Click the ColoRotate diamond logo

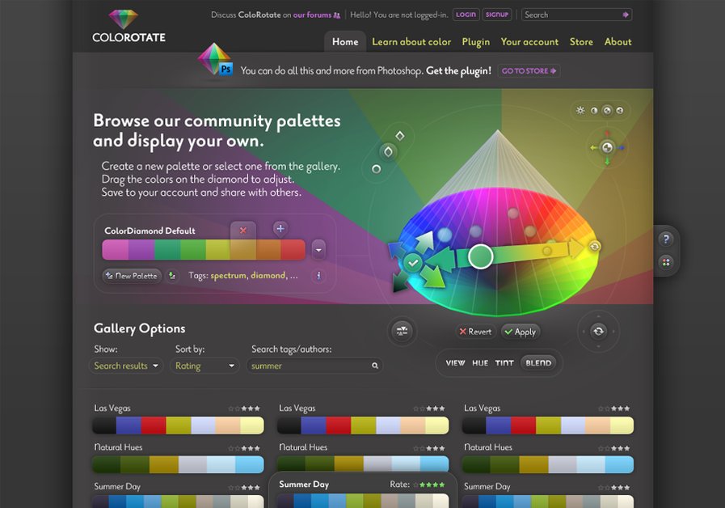(x=123, y=19)
